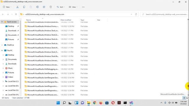Select Pictures under Quick access
This screenshot has height=106, width=189.
click(x=11, y=39)
